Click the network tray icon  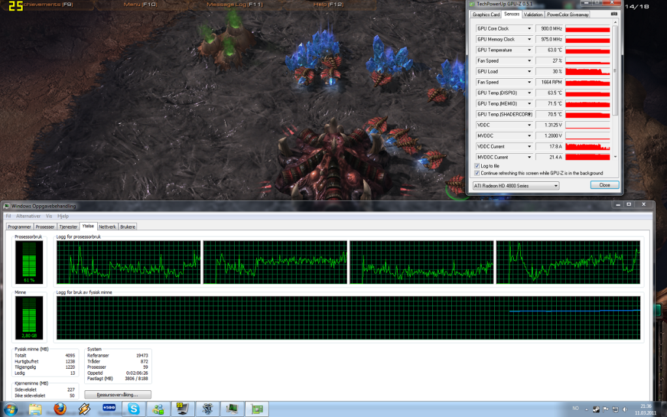615,409
